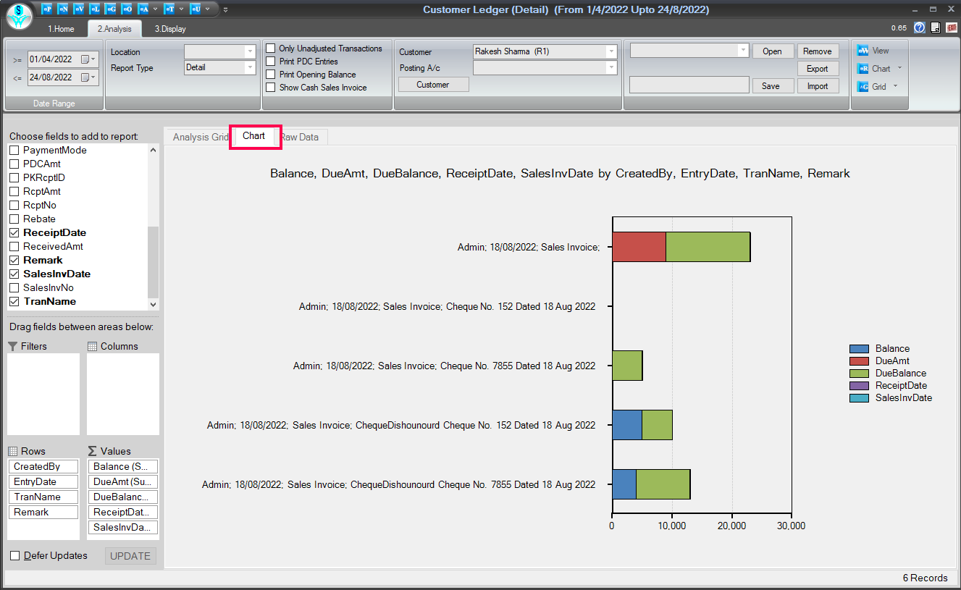This screenshot has height=590, width=961.
Task: Click the document page icon beside help
Action: coord(936,28)
